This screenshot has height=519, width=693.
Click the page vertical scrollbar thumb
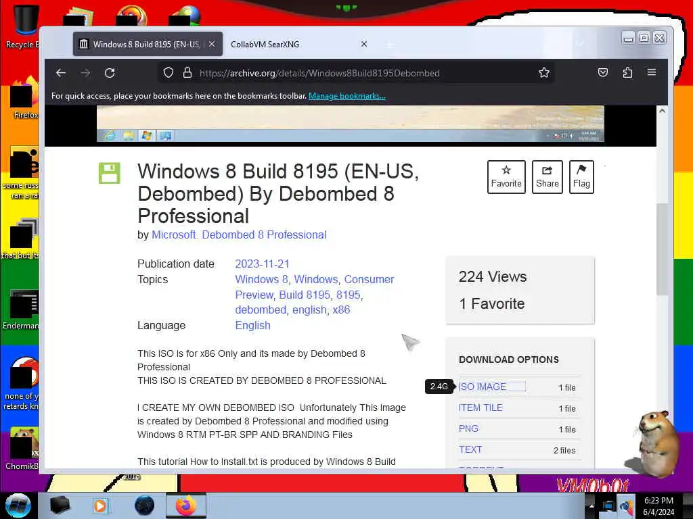[662, 249]
